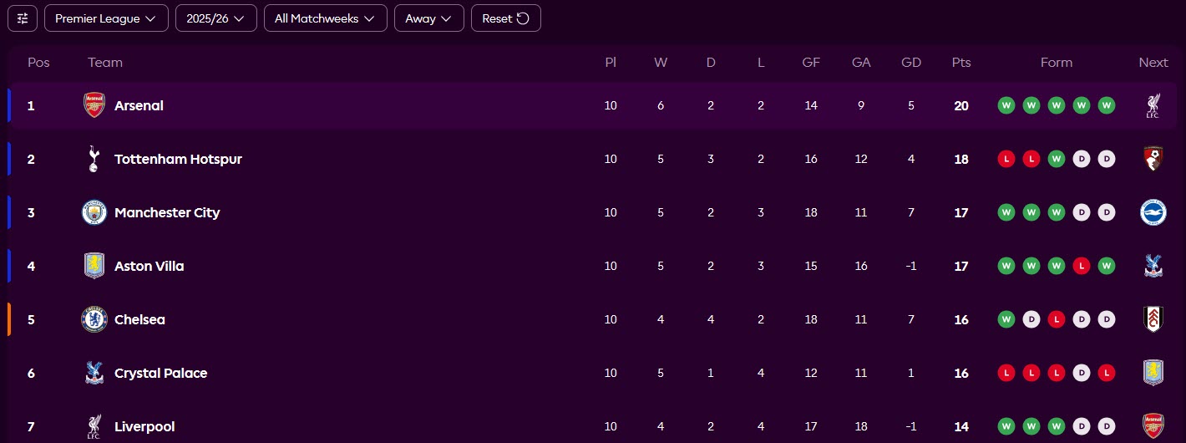Open the Crystal Palace team link
Image resolution: width=1186 pixels, height=443 pixels.
click(160, 373)
